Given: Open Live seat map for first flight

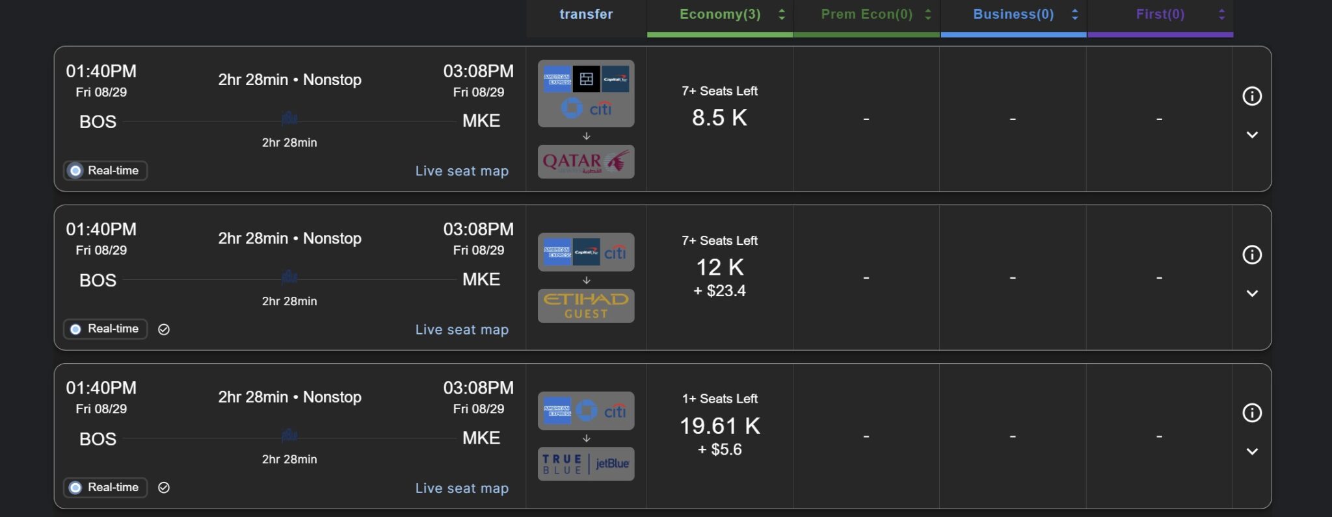Looking at the screenshot, I should pos(462,171).
